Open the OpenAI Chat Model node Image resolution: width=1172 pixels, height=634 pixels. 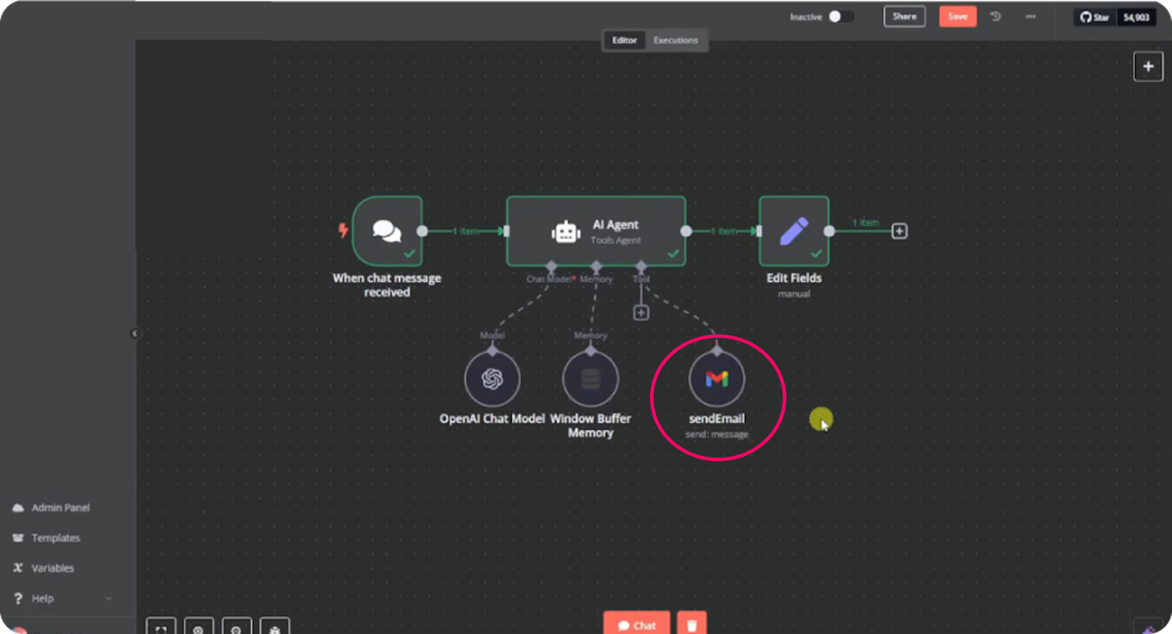(492, 379)
